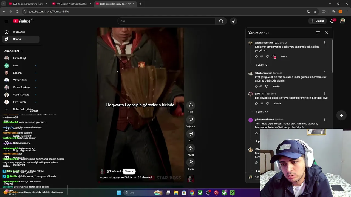This screenshot has width=351, height=197.
Task: Go to the next short with the down arrow
Action: 341,115
